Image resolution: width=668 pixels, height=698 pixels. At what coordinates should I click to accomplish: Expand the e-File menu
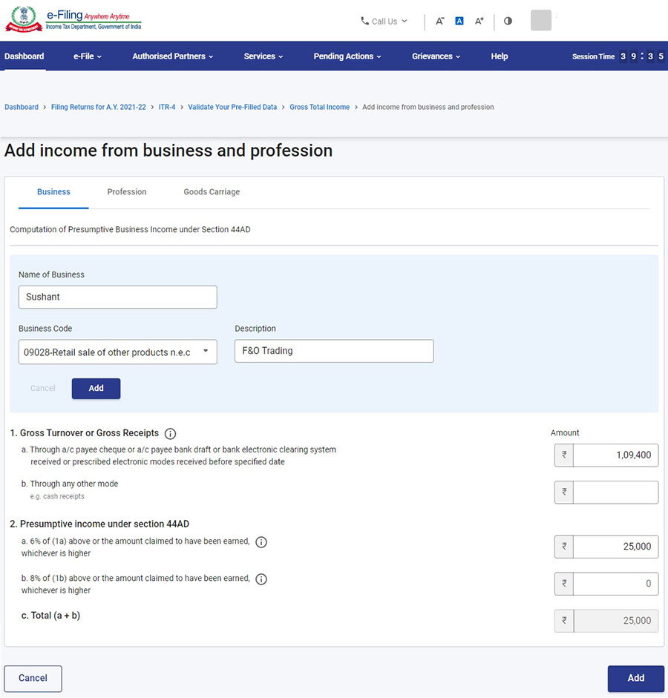87,56
